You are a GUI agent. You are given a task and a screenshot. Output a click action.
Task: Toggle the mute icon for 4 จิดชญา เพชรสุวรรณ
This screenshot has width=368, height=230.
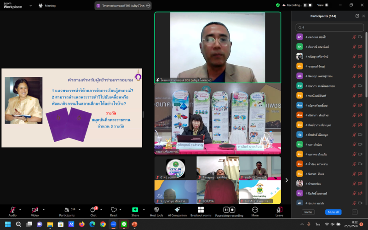click(354, 76)
